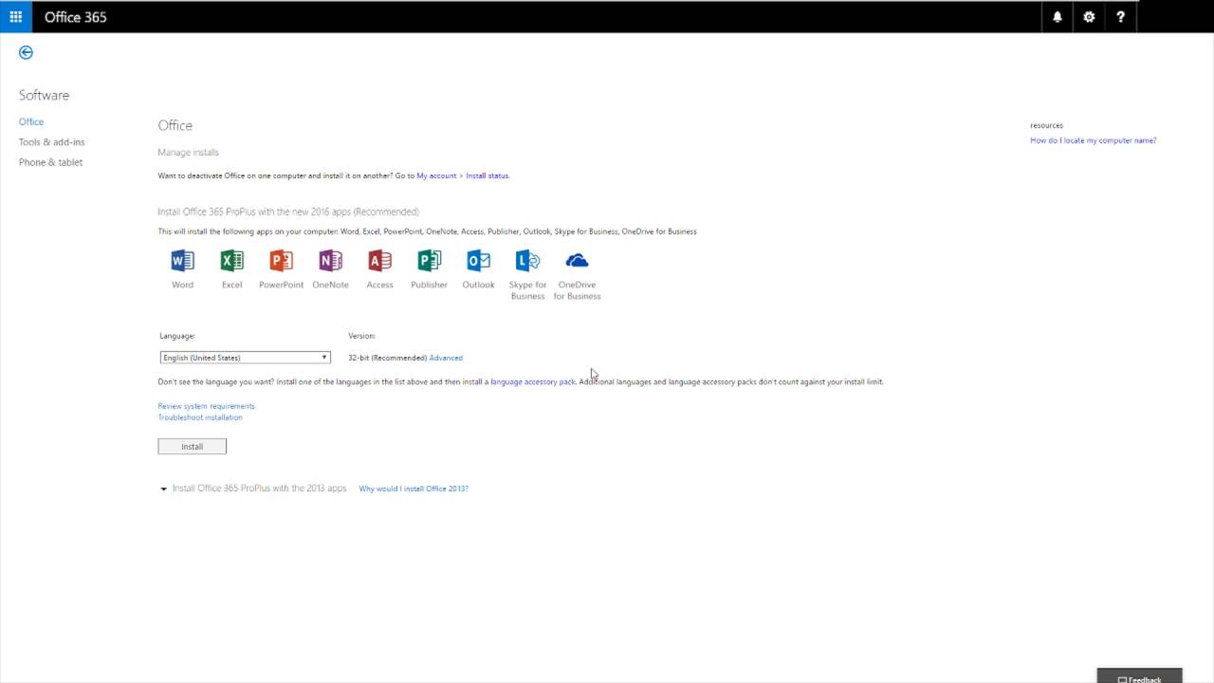Click the Software heading
Image resolution: width=1214 pixels, height=683 pixels.
44,95
